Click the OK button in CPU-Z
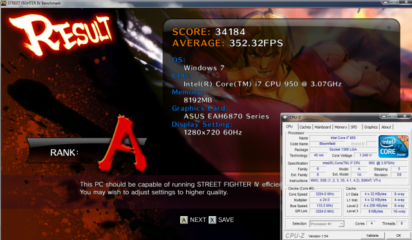This screenshot has width=412, height=240. point(398,235)
